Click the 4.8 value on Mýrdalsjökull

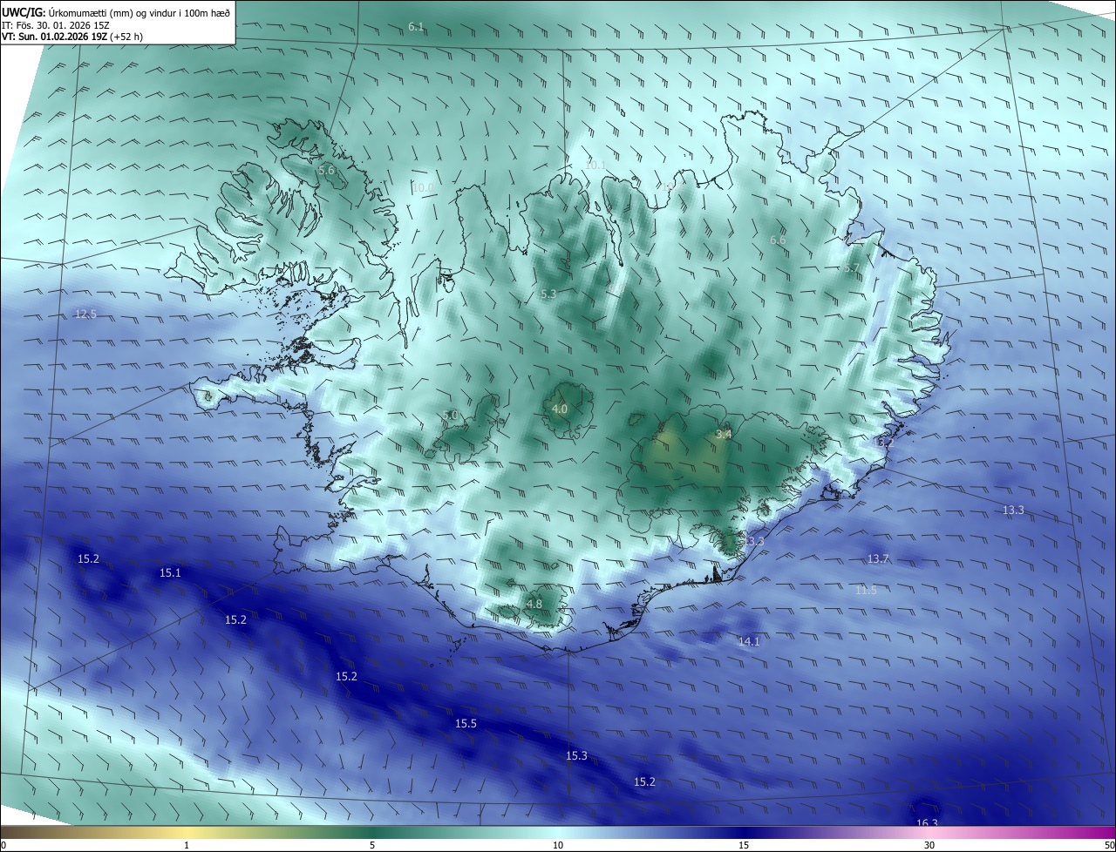click(x=534, y=605)
